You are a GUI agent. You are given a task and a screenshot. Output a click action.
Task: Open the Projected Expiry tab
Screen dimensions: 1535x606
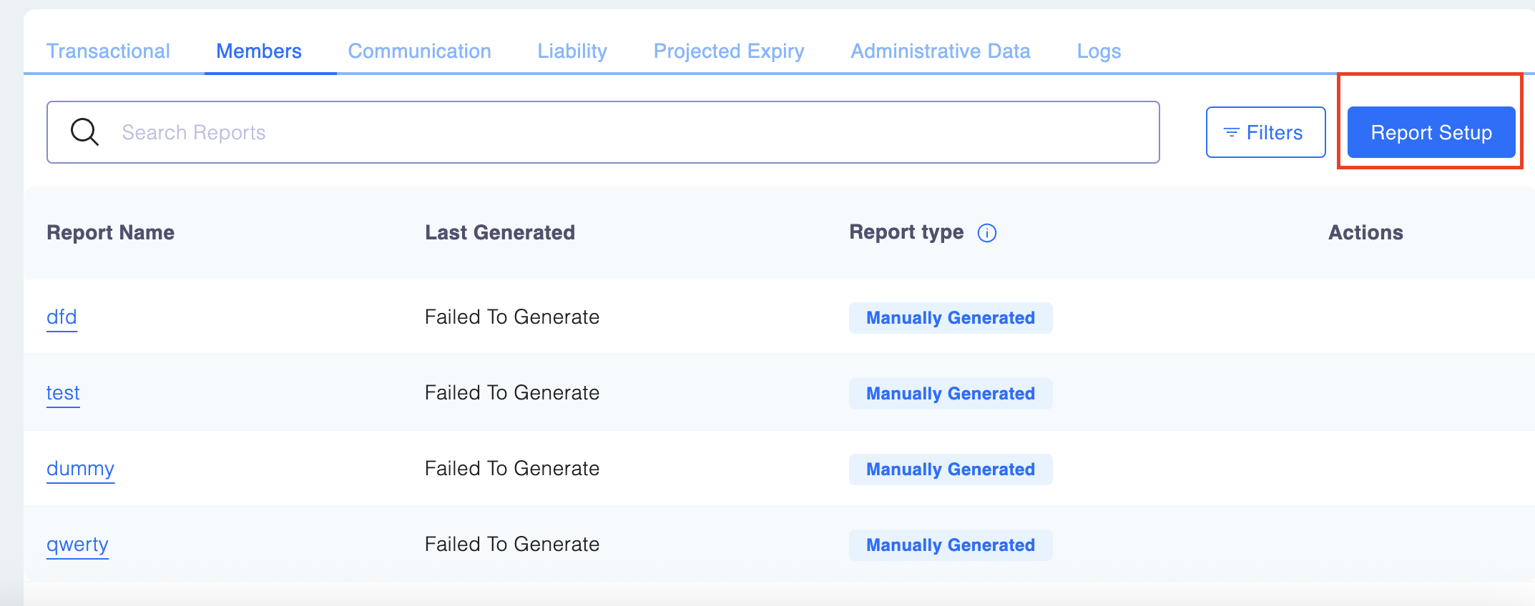tap(729, 51)
